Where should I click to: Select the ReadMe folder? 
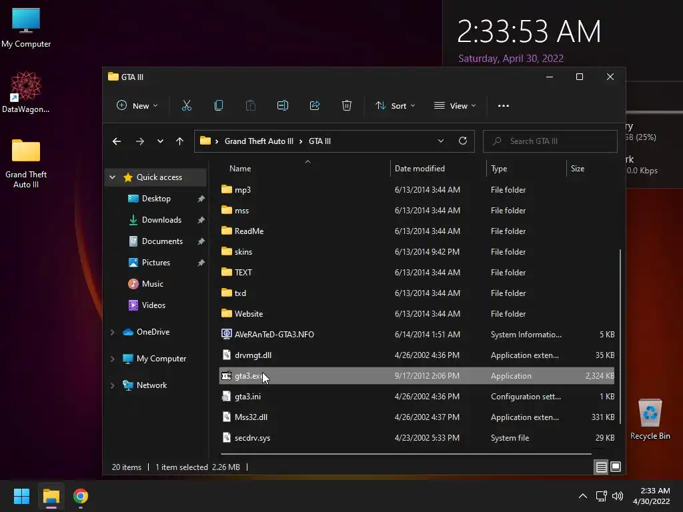pyautogui.click(x=416, y=231)
